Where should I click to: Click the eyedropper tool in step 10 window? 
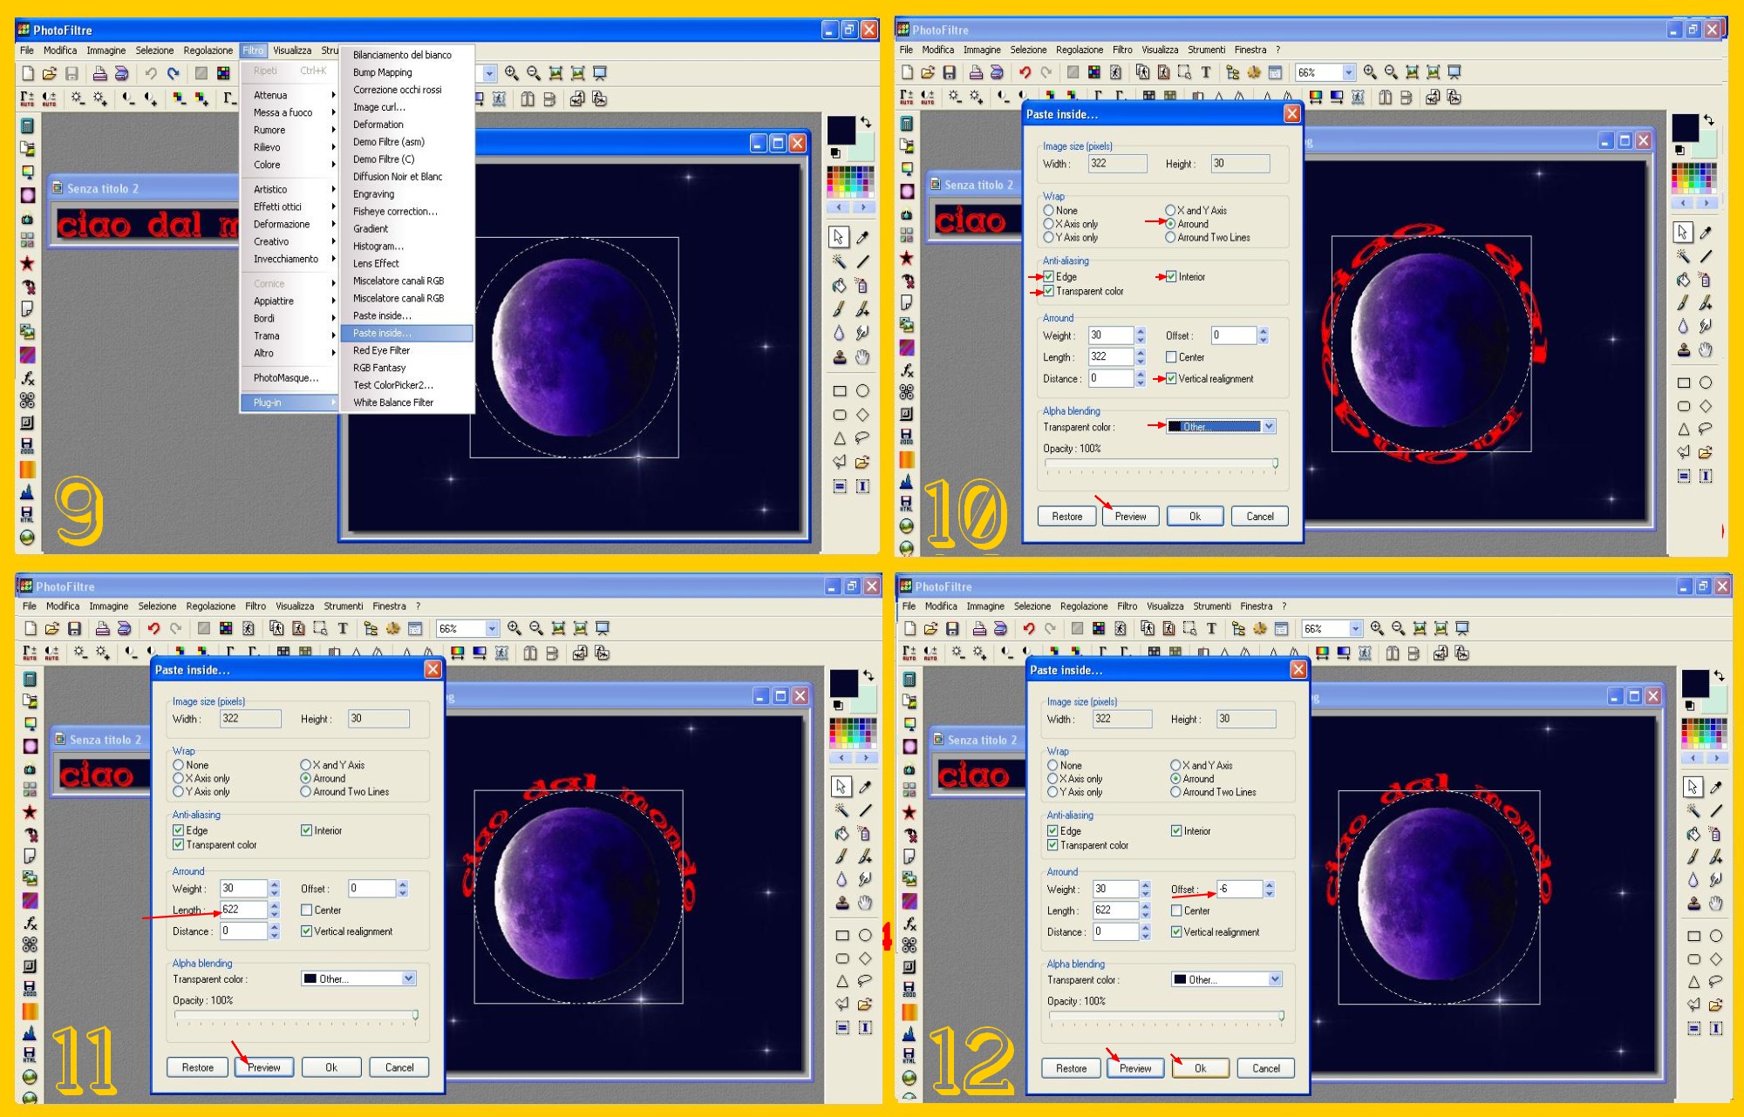pos(1706,233)
